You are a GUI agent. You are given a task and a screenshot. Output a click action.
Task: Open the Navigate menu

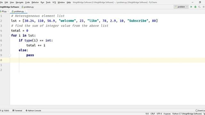coord(20,2)
